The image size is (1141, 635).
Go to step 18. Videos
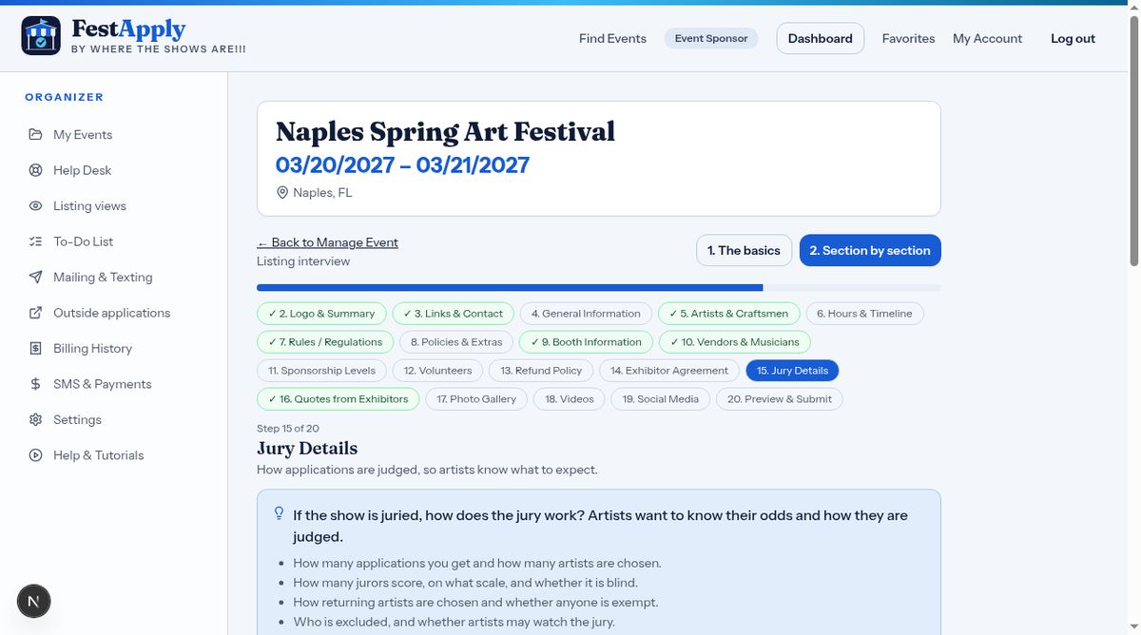click(570, 399)
